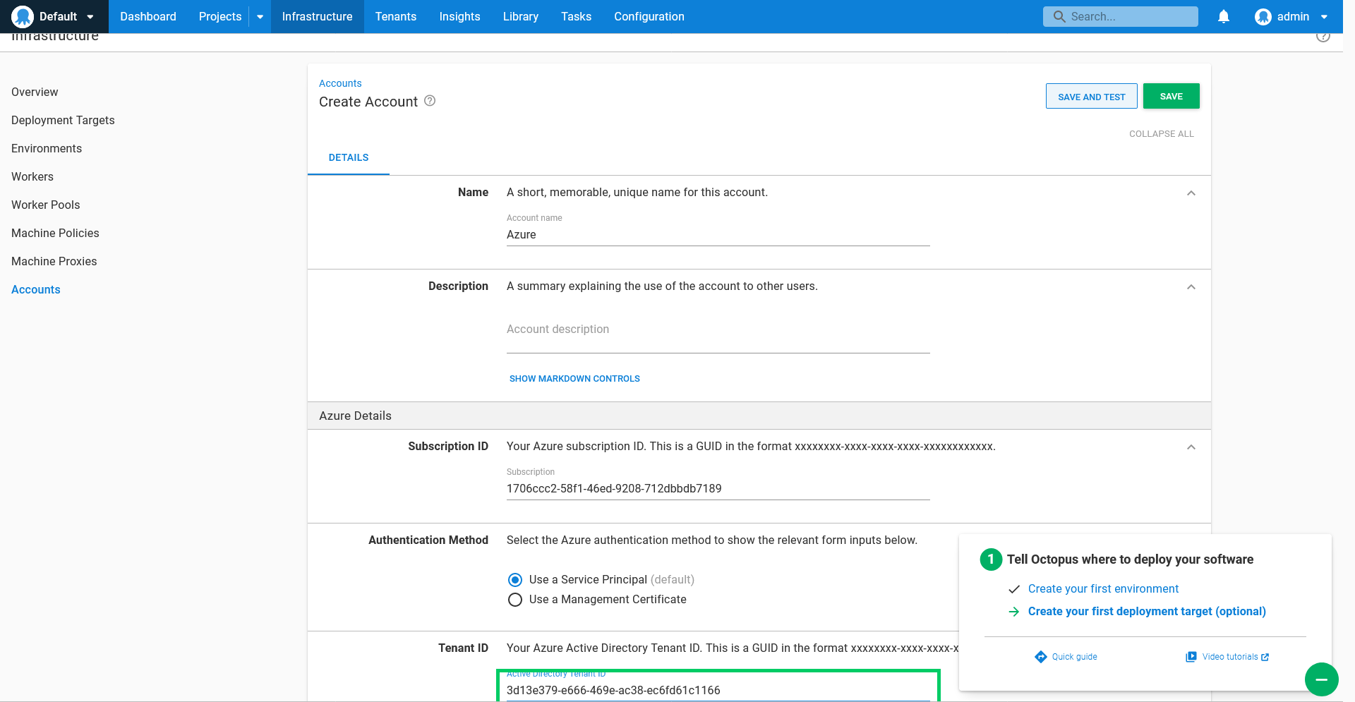Click the Account name field
The width and height of the screenshot is (1355, 702).
(x=718, y=235)
